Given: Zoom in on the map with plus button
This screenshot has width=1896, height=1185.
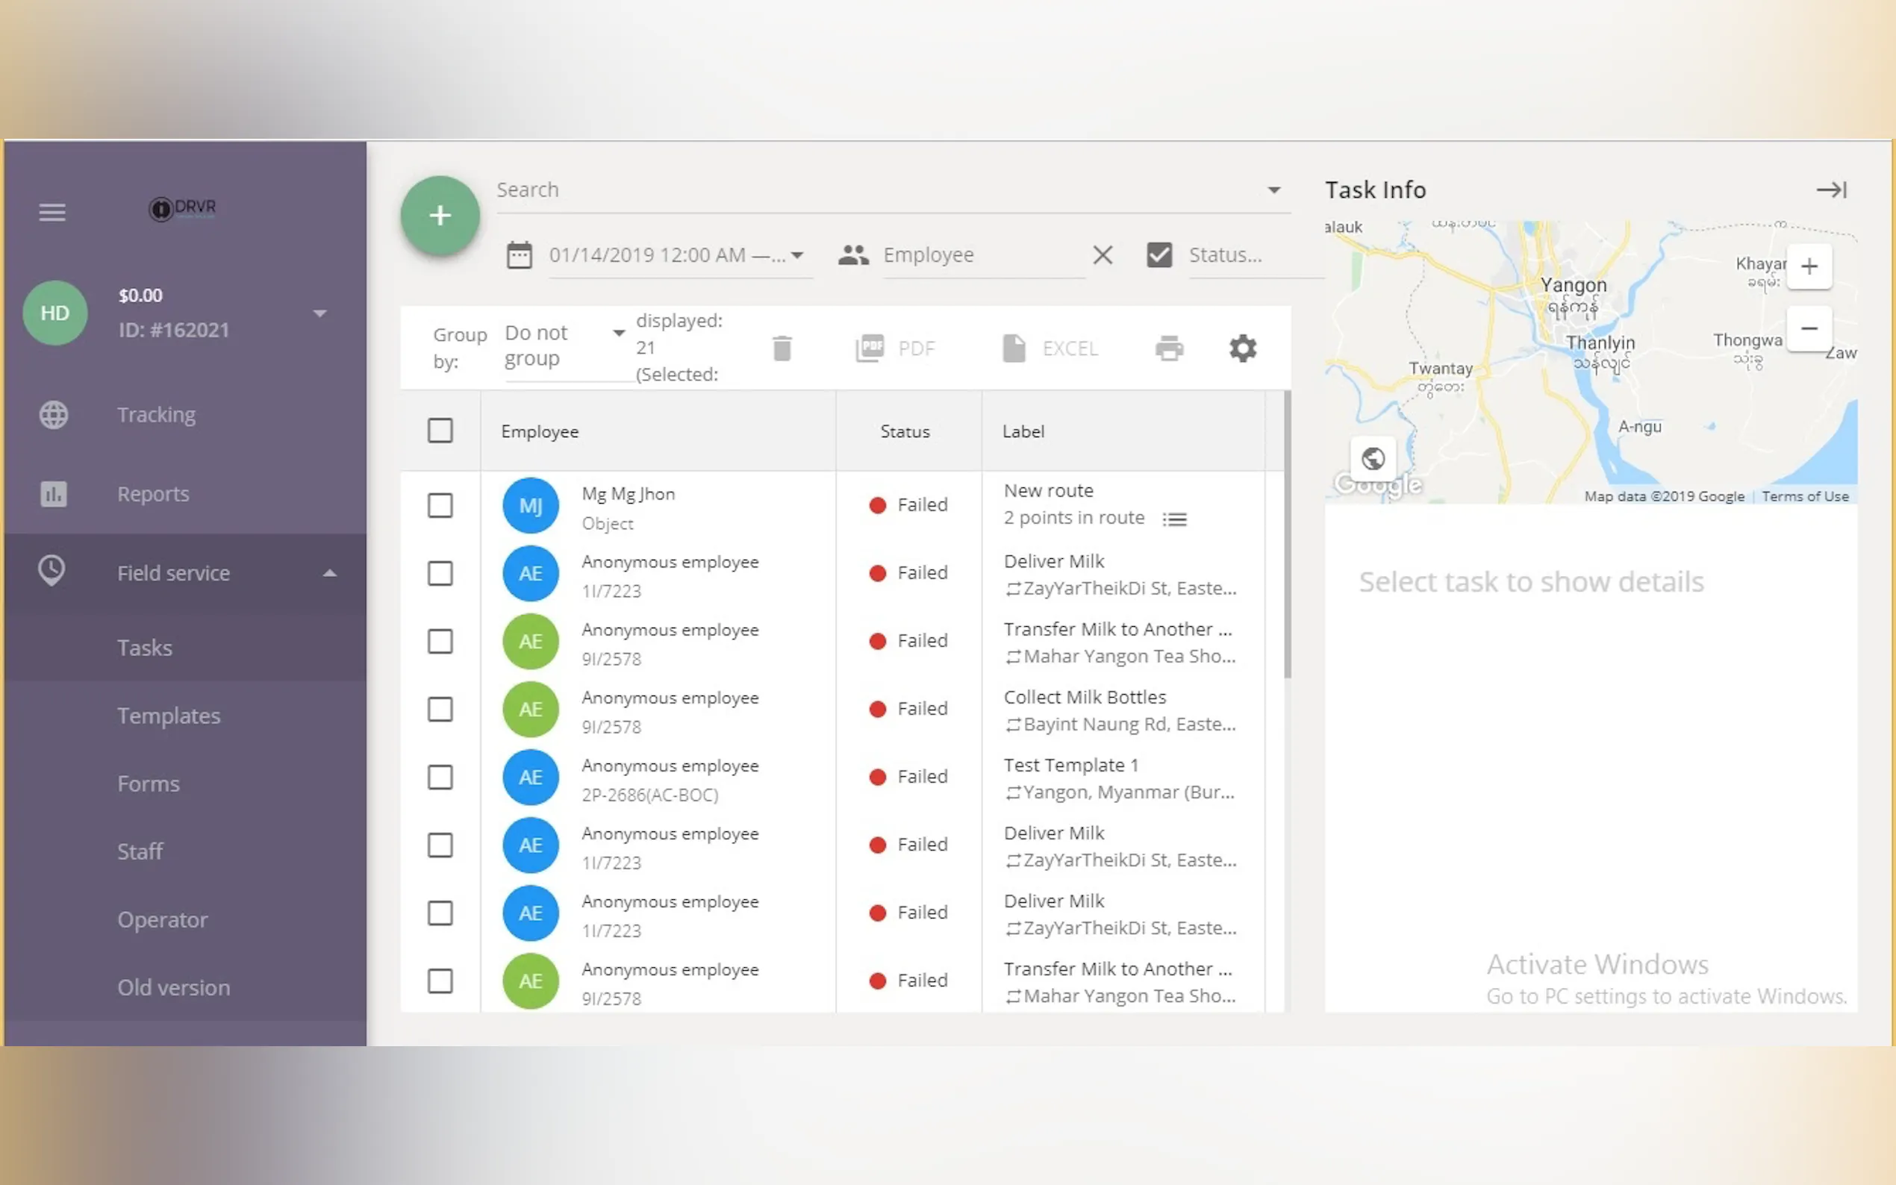Looking at the screenshot, I should tap(1808, 266).
